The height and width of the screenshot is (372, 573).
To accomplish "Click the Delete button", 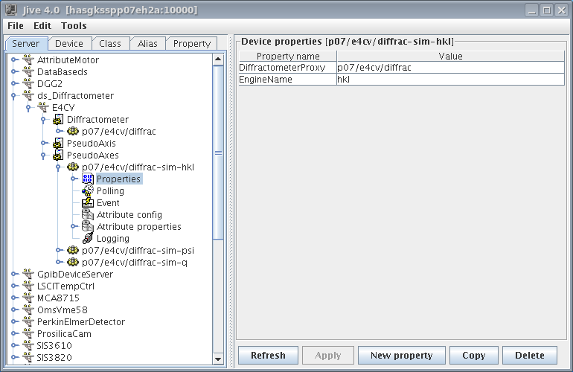I will [530, 355].
